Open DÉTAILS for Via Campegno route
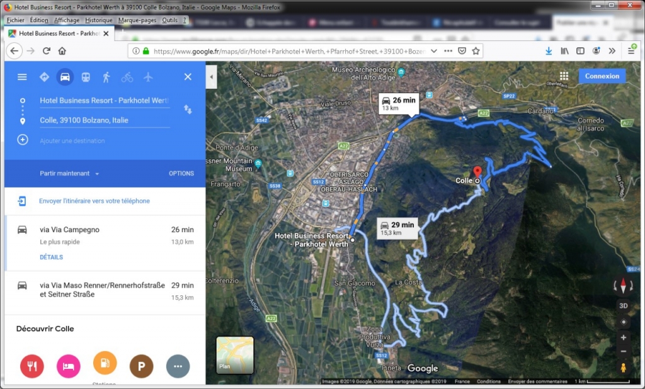This screenshot has height=389, width=645. pos(52,257)
